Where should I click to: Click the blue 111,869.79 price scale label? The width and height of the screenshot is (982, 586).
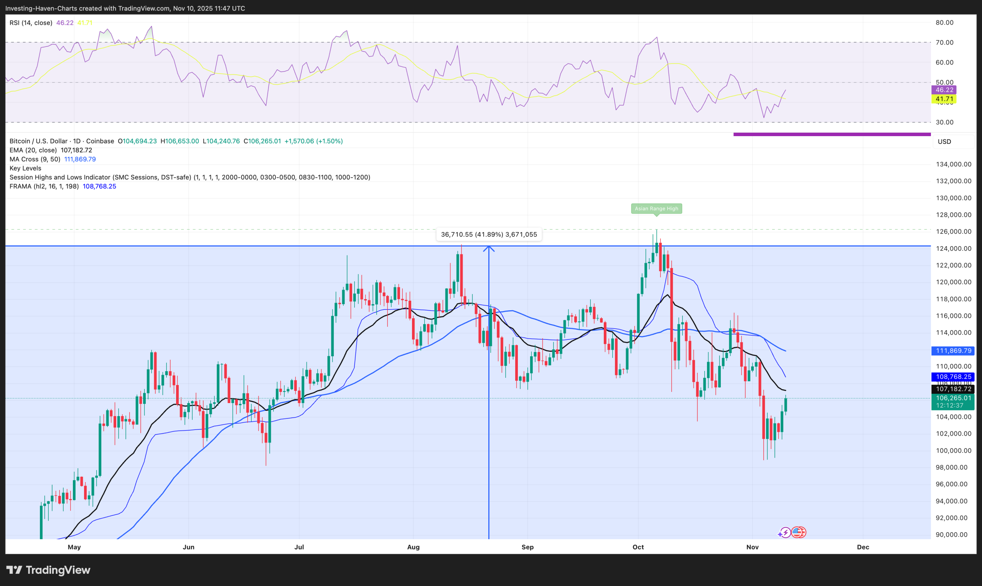point(953,350)
